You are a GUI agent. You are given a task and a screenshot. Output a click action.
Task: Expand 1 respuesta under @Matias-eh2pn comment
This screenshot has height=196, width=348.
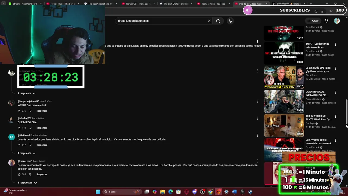(27, 153)
